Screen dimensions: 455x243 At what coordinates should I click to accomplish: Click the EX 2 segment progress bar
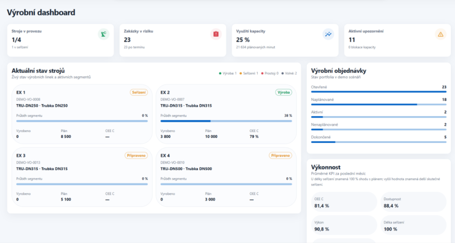pos(226,121)
